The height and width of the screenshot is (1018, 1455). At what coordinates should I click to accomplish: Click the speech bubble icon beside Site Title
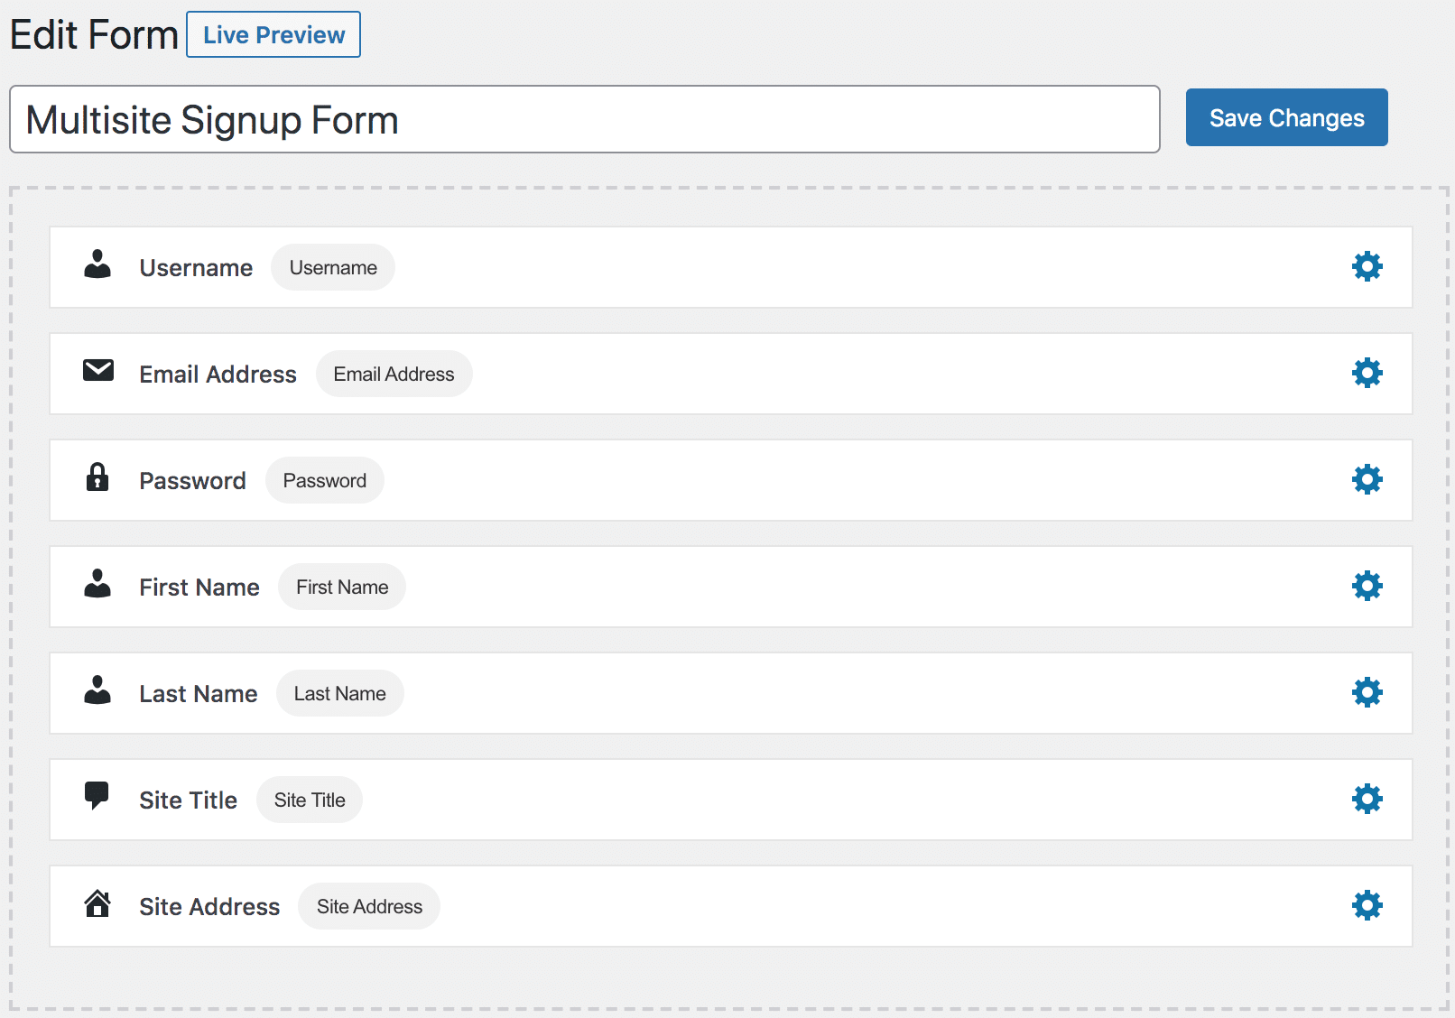[x=97, y=798]
